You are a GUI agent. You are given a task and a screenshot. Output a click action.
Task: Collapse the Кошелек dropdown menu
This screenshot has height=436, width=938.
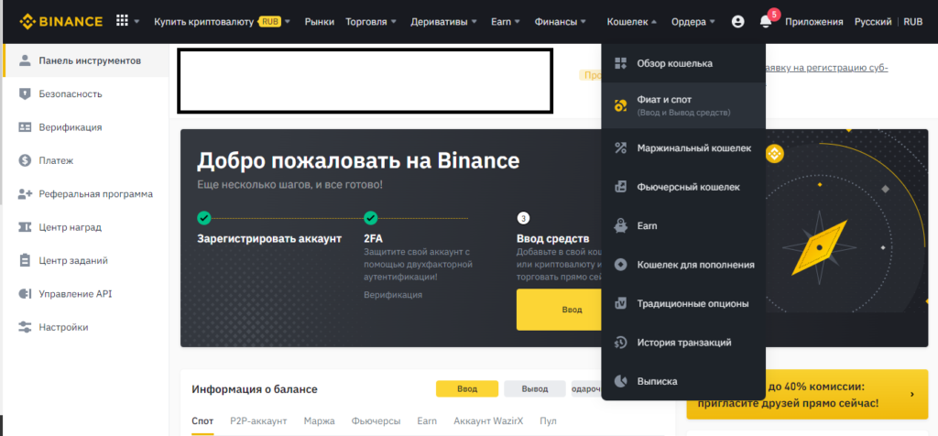654,22
